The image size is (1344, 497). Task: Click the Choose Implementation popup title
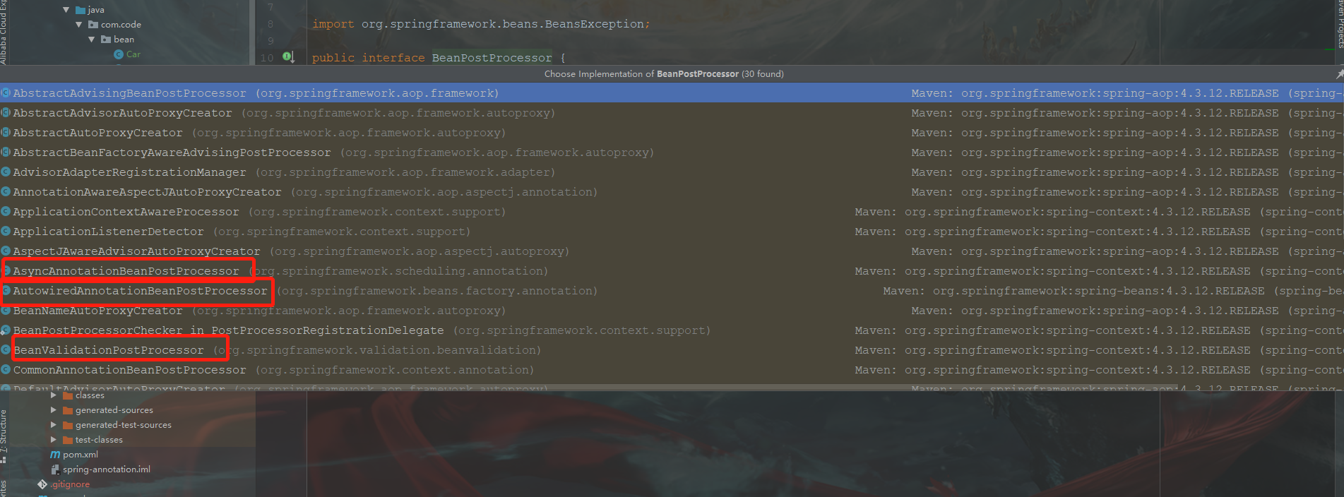click(664, 73)
